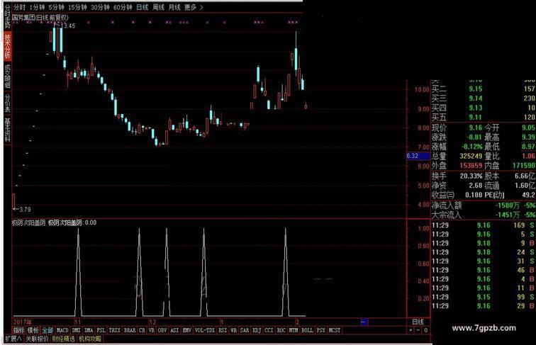This screenshot has height=345, width=536.
Task: Click the 买五 9.11 quote row
Action: 484,118
